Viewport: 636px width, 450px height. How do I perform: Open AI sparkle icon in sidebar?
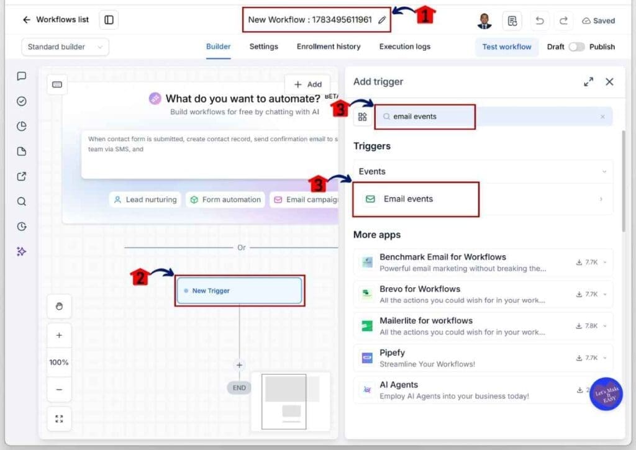point(22,252)
